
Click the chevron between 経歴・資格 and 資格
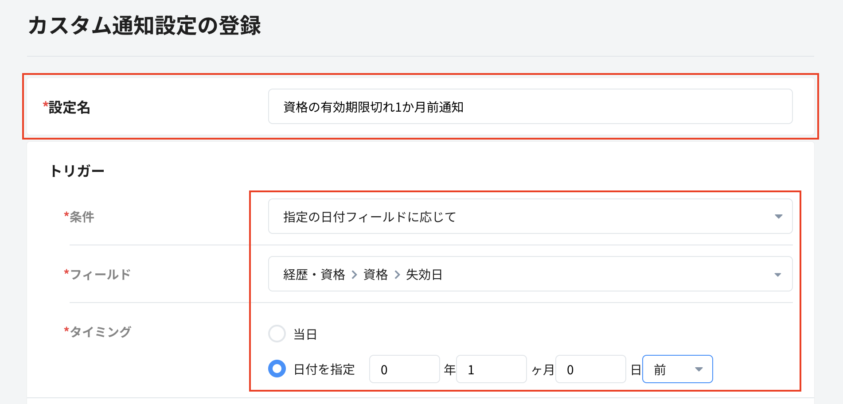coord(354,275)
